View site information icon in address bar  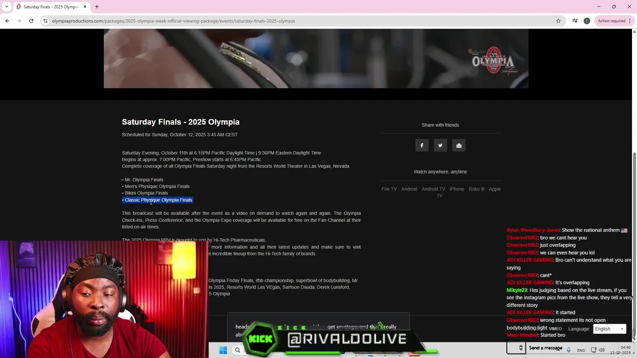click(x=45, y=21)
